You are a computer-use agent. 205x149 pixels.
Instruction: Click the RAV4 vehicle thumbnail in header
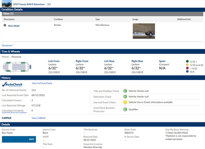(6, 4)
